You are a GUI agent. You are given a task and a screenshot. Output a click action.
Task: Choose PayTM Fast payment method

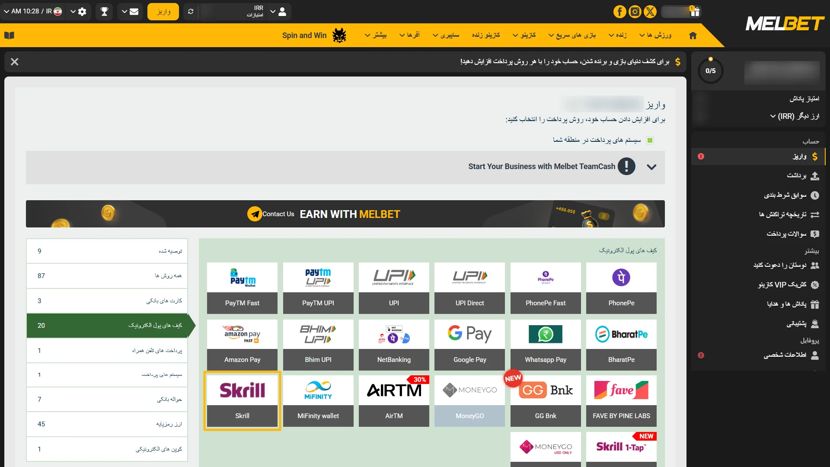tap(242, 288)
